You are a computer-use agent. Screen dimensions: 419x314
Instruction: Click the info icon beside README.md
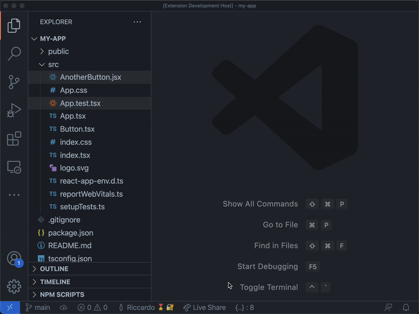[41, 245]
